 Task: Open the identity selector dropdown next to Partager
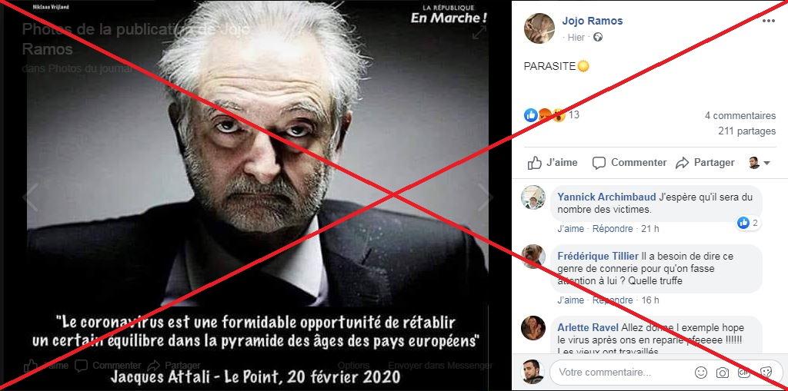[760, 163]
